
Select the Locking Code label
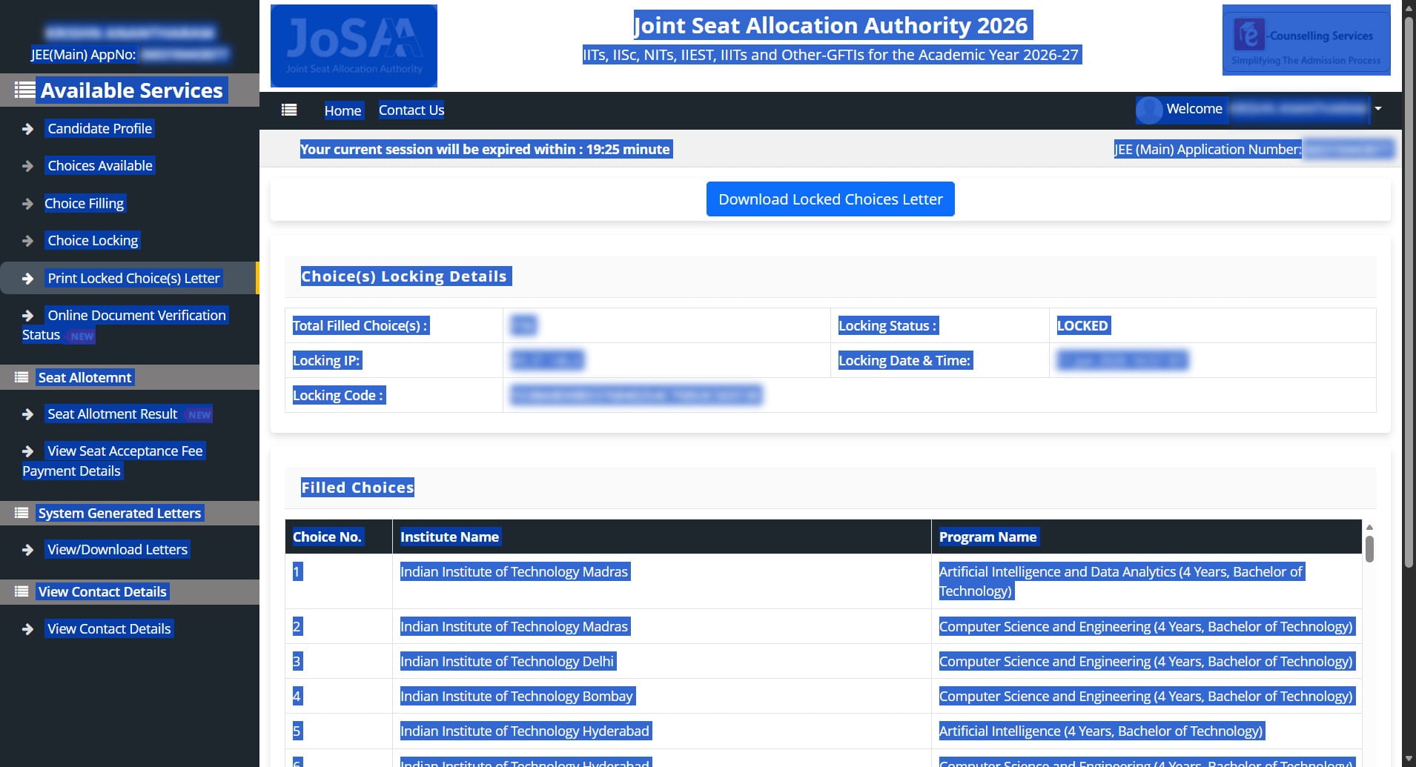click(338, 395)
